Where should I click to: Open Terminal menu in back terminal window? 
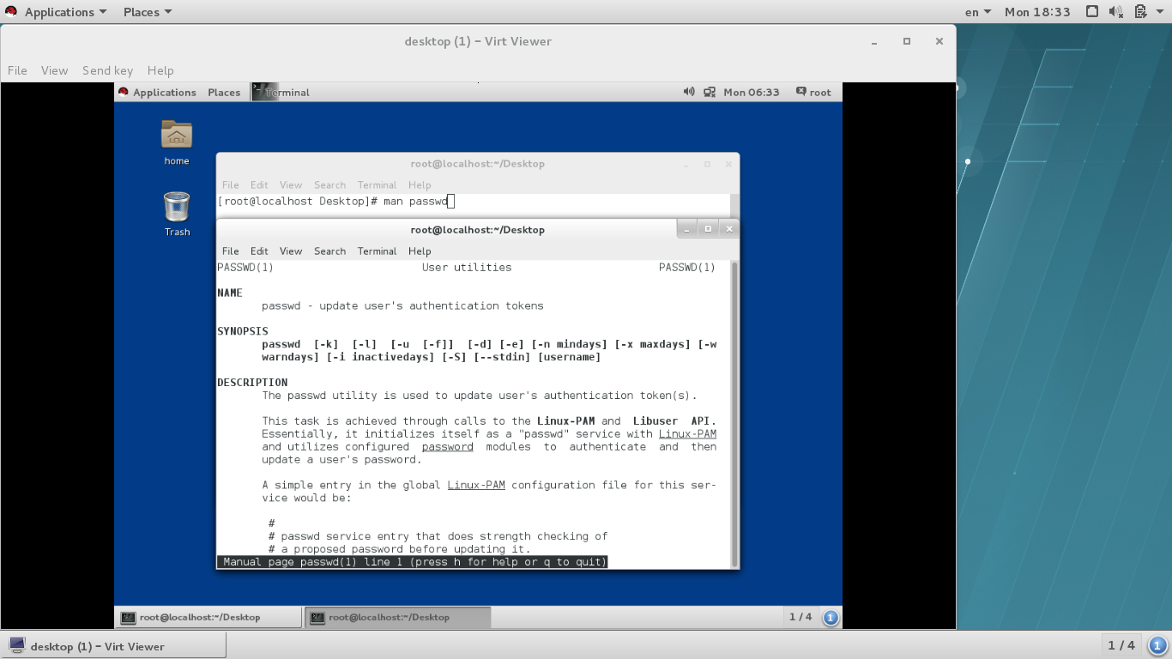377,184
